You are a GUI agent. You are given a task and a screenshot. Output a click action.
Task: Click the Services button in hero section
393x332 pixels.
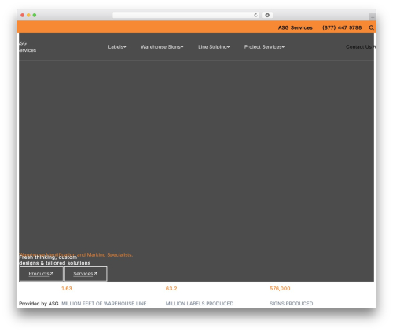(x=86, y=274)
